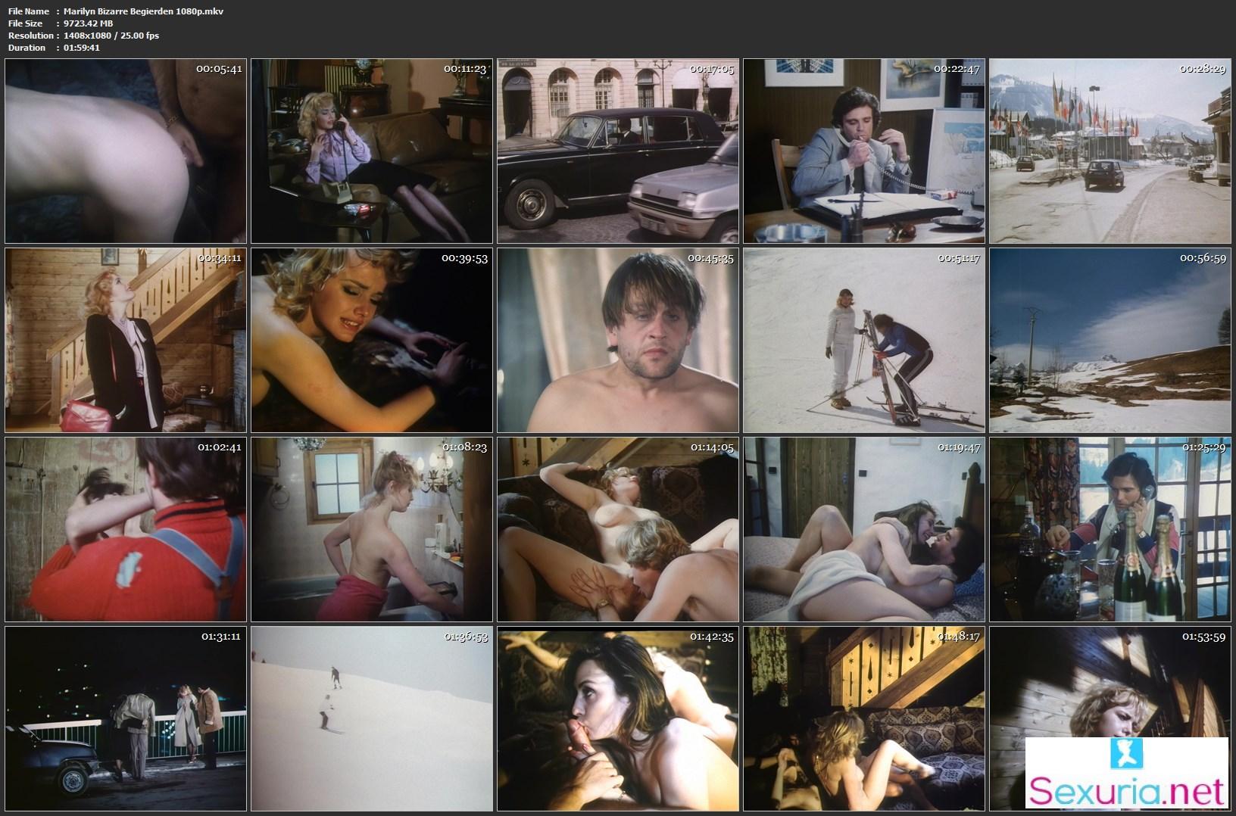Image resolution: width=1236 pixels, height=816 pixels.
Task: Click the Sexuria.net watermark text
Action: pyautogui.click(x=1126, y=792)
